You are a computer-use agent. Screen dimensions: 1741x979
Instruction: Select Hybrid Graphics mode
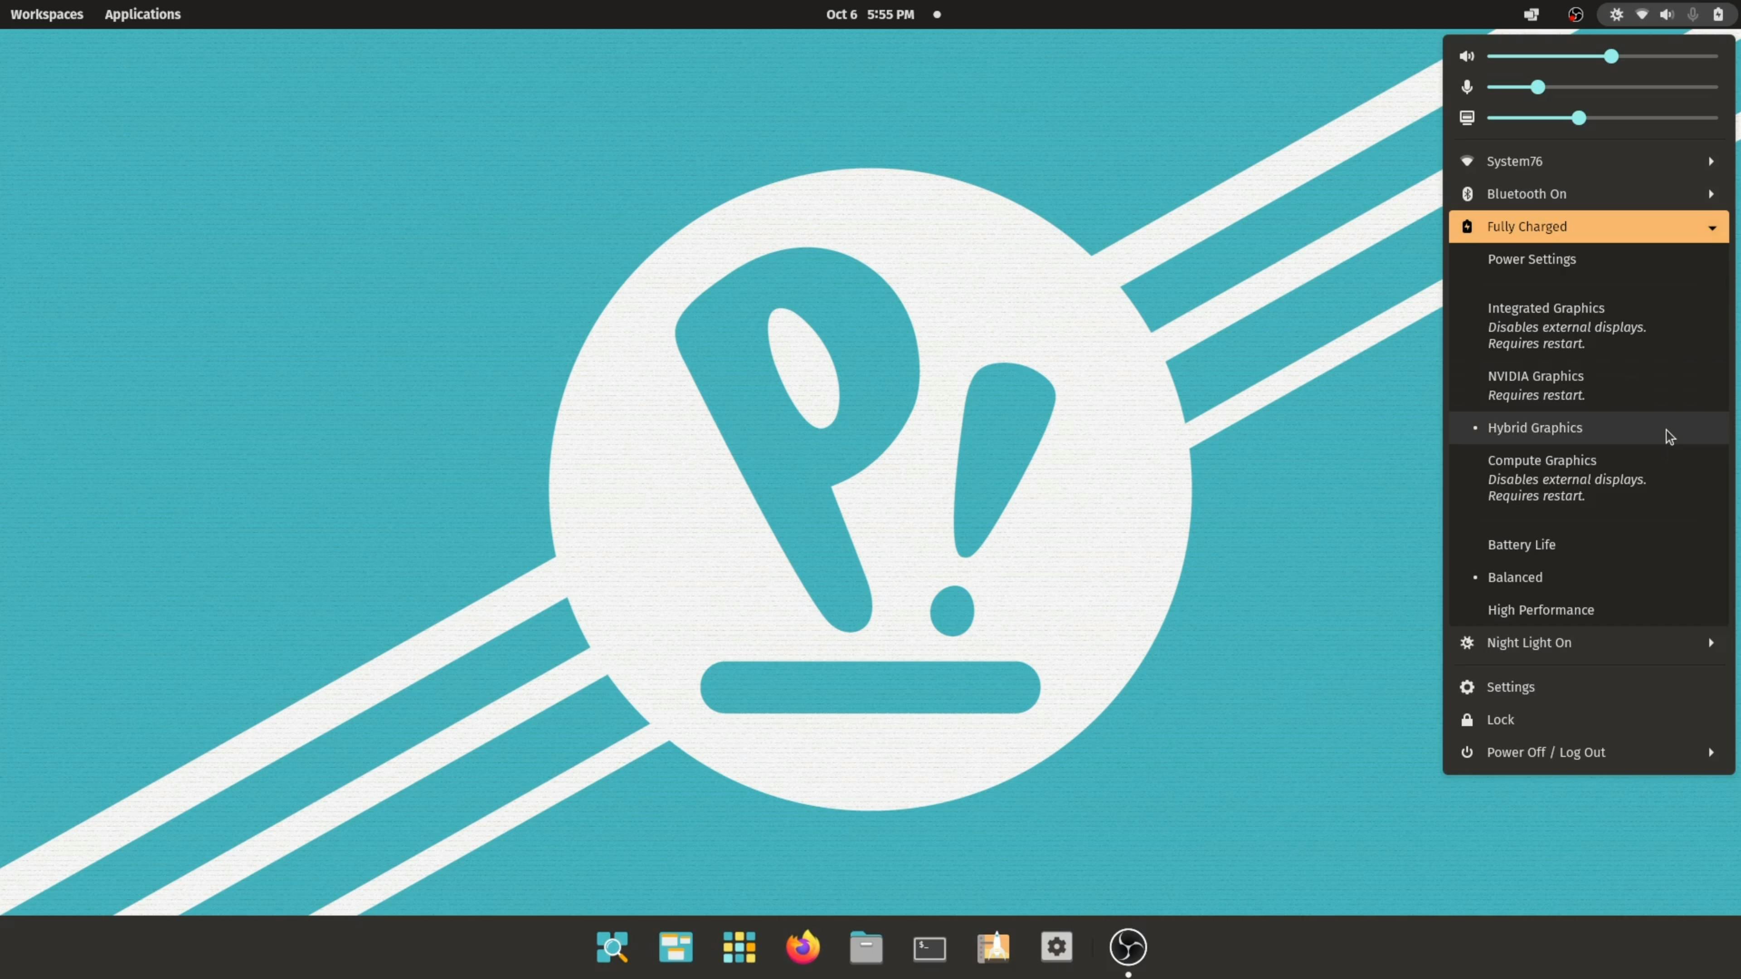pyautogui.click(x=1589, y=428)
